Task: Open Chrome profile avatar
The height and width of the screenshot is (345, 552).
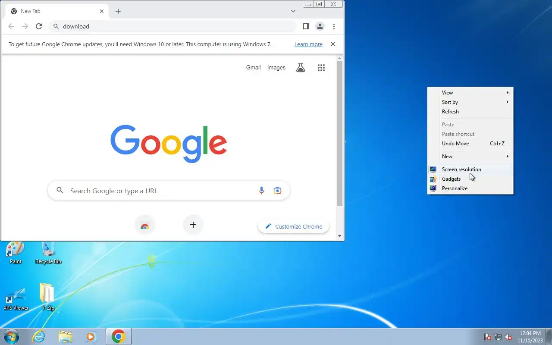Action: (320, 26)
